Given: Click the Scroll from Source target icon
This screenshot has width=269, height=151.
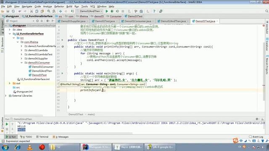Looking at the screenshot, I should click(37, 21).
